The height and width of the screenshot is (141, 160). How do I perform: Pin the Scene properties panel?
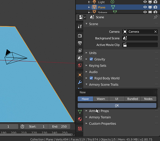click(x=155, y=17)
